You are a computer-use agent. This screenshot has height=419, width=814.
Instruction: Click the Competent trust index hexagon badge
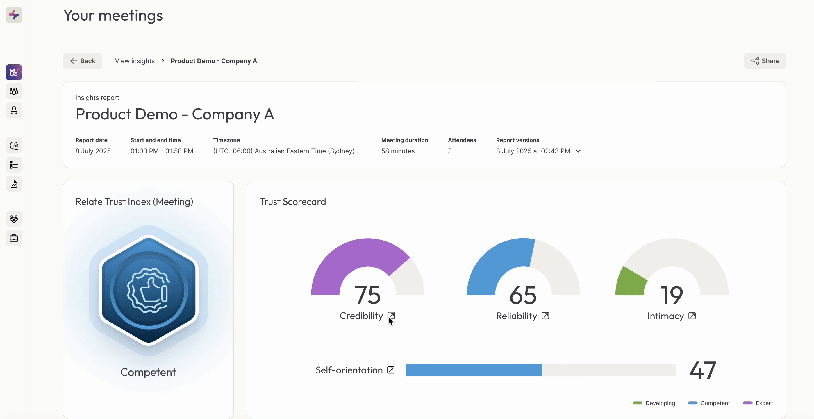click(x=149, y=290)
